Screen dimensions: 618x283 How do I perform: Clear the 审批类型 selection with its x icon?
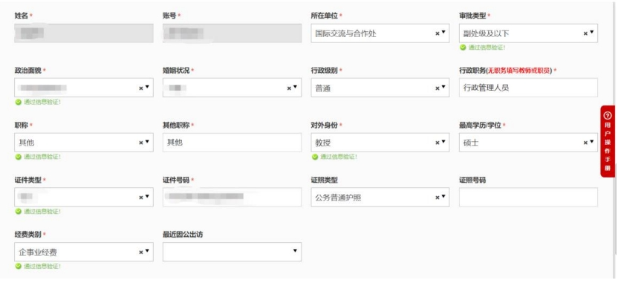point(585,34)
